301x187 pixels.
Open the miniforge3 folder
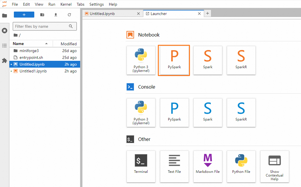click(29, 51)
